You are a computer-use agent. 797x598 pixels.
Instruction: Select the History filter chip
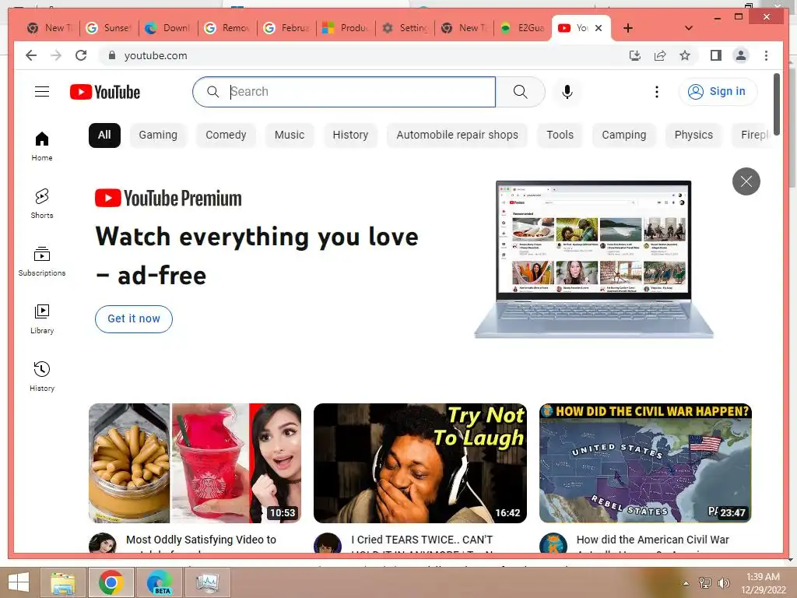350,135
